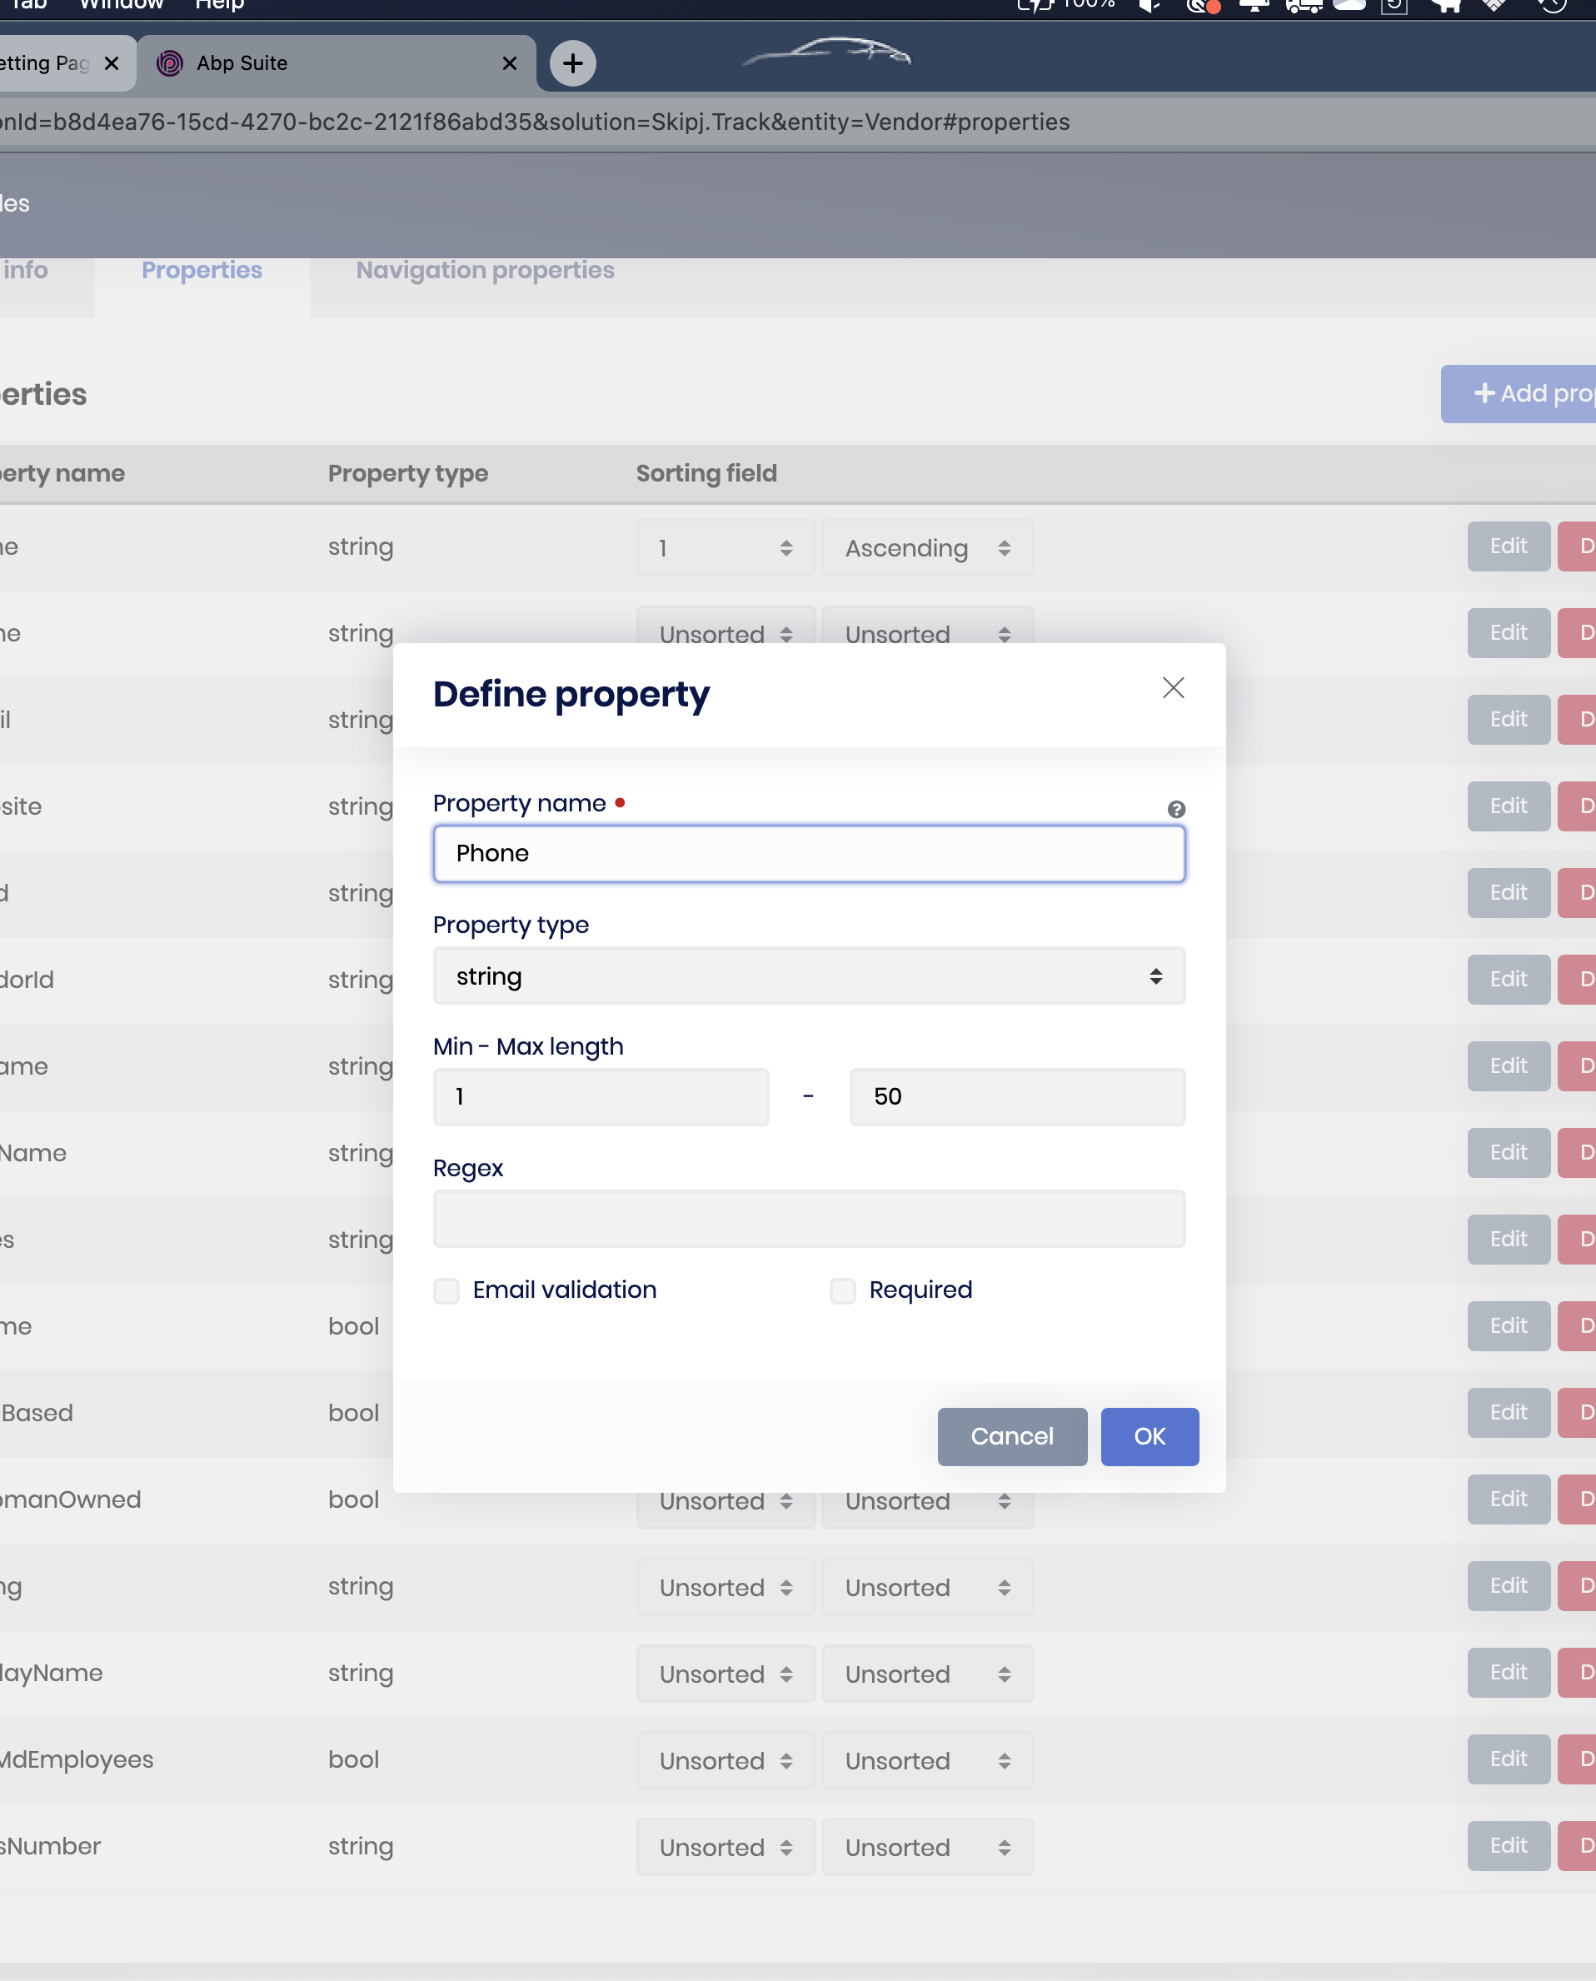1596x1981 pixels.
Task: Tick the Required checkbox
Action: point(842,1290)
